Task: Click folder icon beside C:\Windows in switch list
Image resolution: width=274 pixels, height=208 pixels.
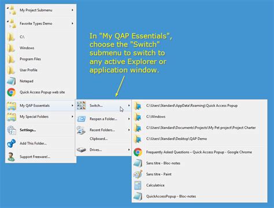Action: [138, 117]
